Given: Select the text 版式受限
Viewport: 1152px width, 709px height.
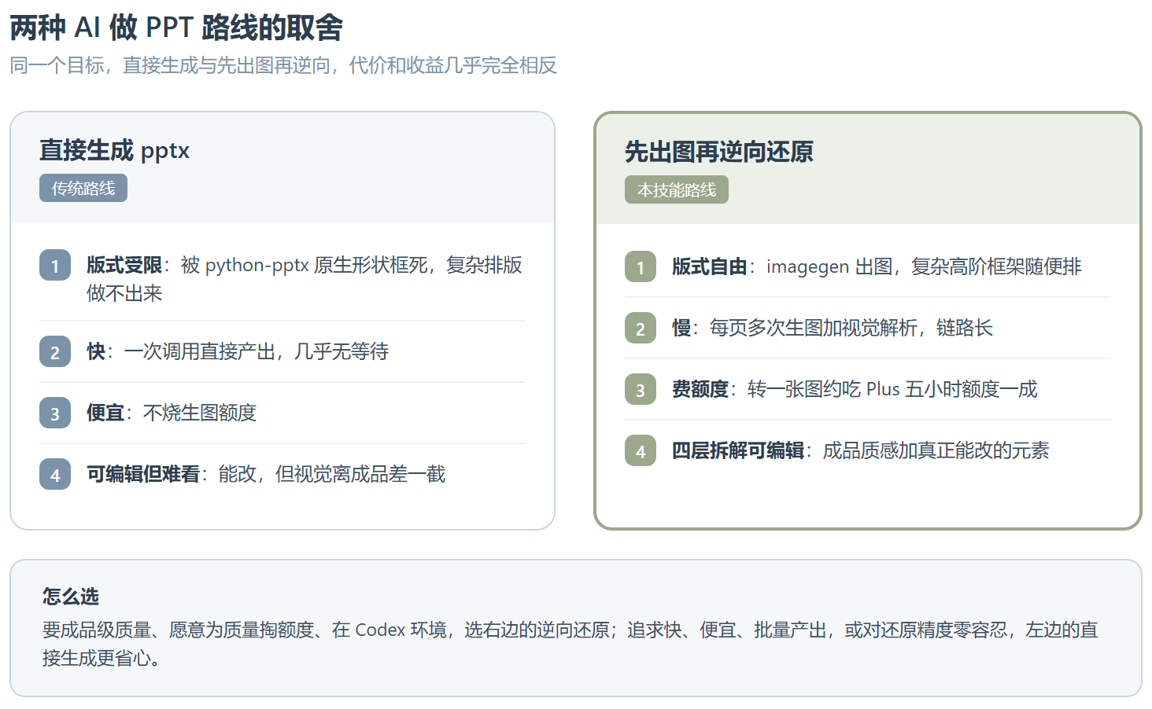Looking at the screenshot, I should click(124, 265).
